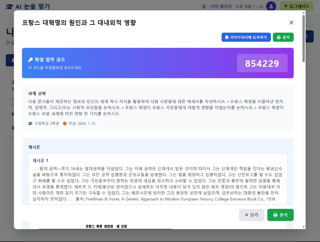Click the AI 논술 평가 graduation cap logo
The width and height of the screenshot is (320, 242).
tap(10, 6)
